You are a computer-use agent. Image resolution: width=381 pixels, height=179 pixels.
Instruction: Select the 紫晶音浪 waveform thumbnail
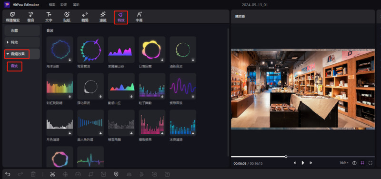[183, 86]
